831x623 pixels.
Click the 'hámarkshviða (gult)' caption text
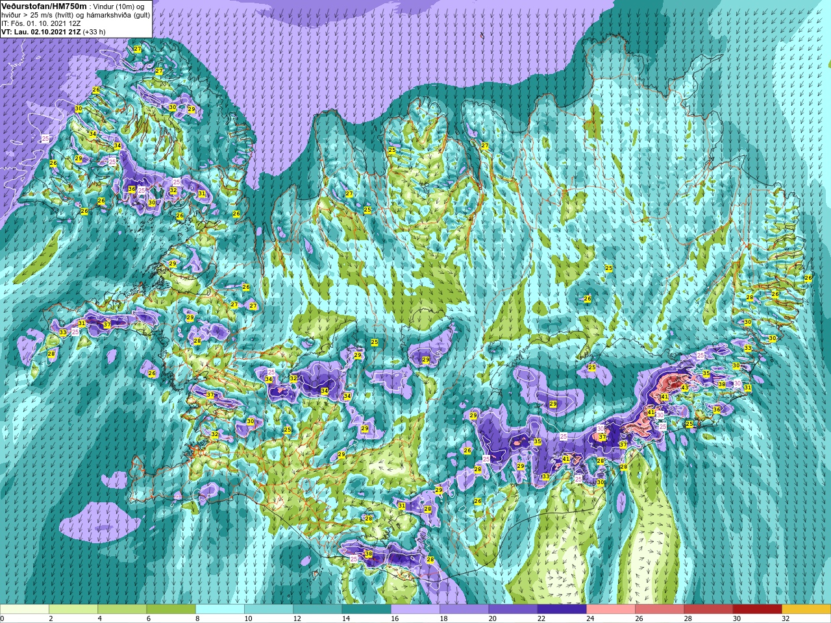pos(118,15)
